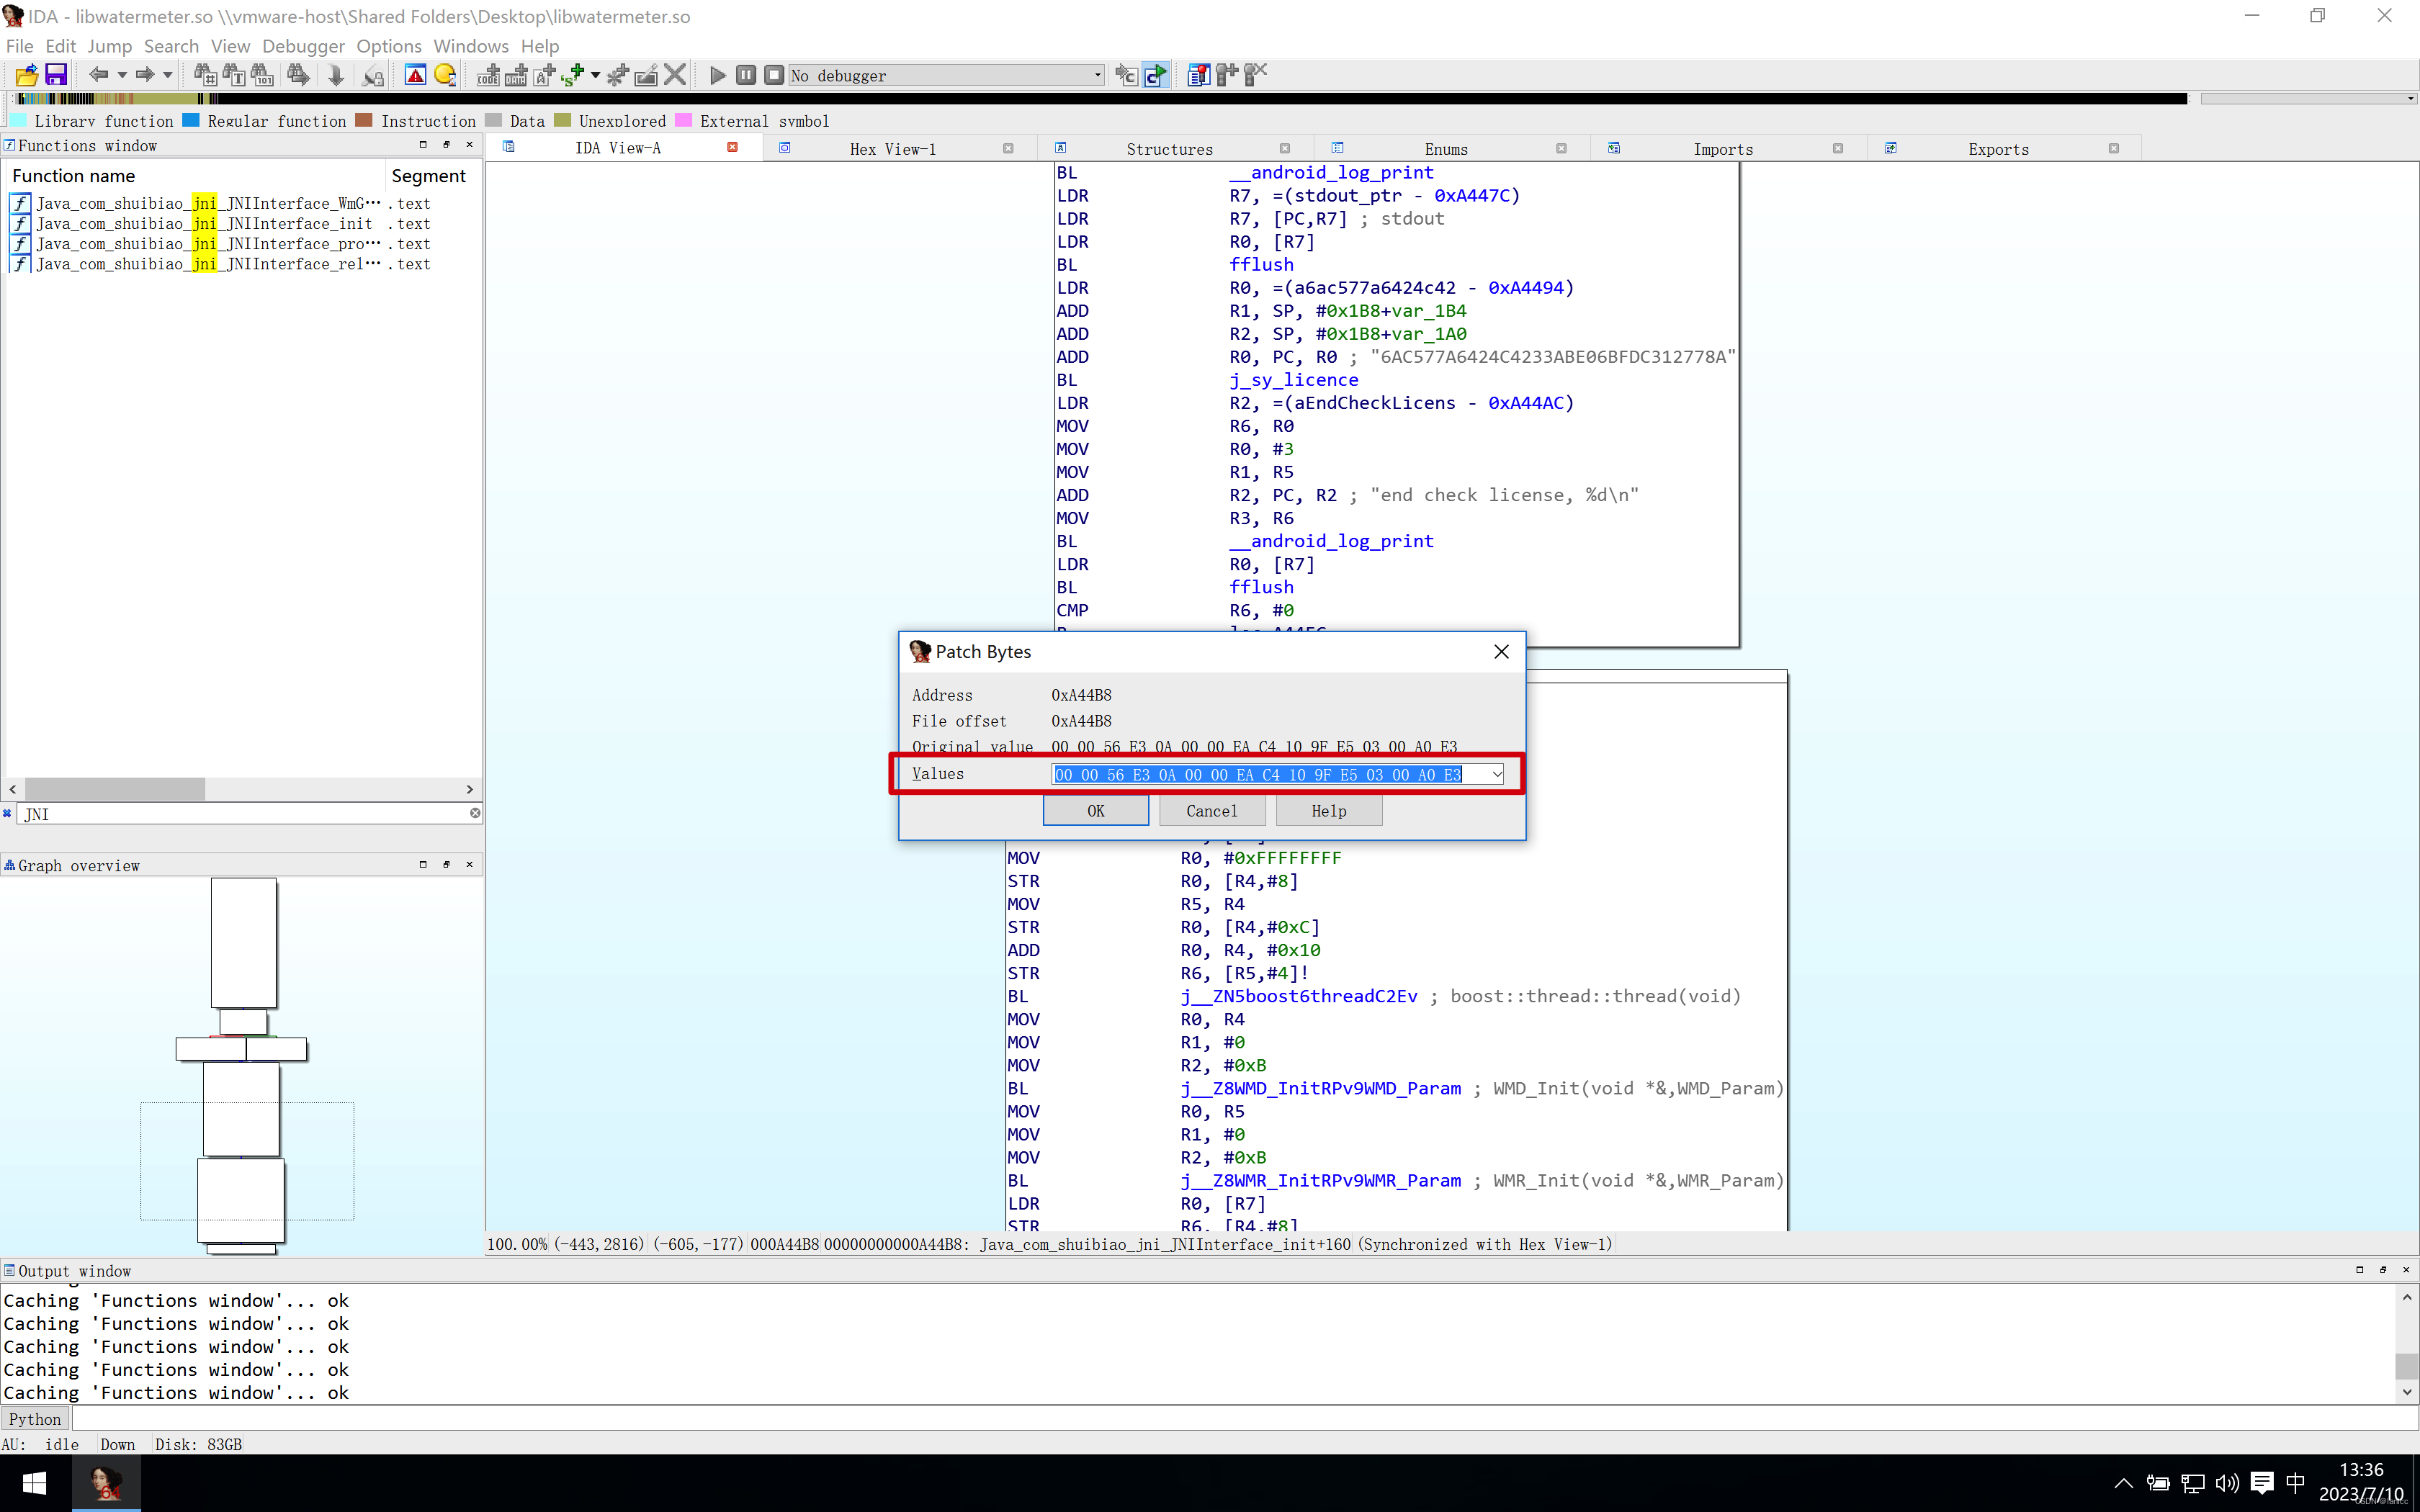Open the Debugger menu
The image size is (2420, 1512).
[x=303, y=46]
